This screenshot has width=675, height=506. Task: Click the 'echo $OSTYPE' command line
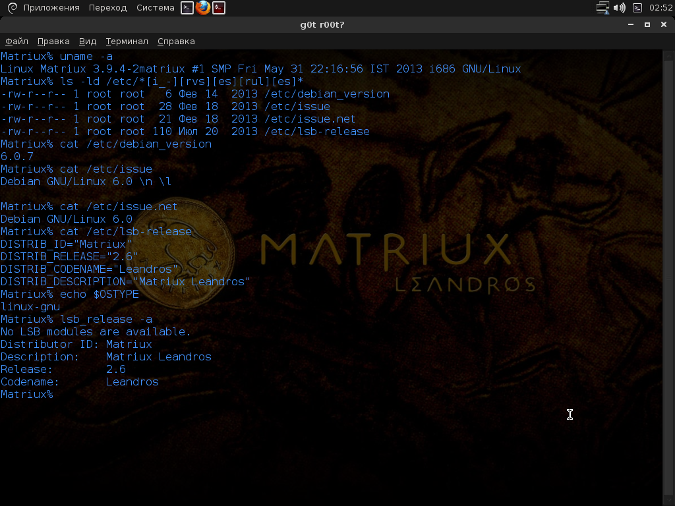click(x=70, y=294)
